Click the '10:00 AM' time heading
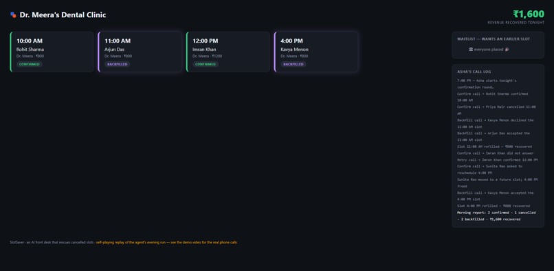This screenshot has height=271, width=554. tap(30, 41)
